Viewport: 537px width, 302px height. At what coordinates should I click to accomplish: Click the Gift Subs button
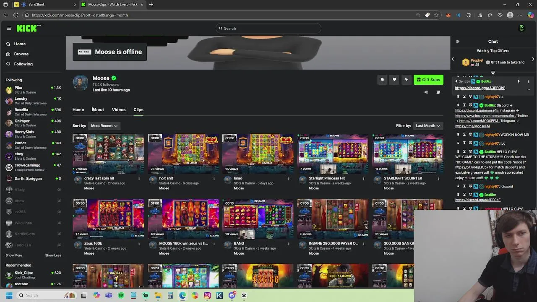coord(428,80)
